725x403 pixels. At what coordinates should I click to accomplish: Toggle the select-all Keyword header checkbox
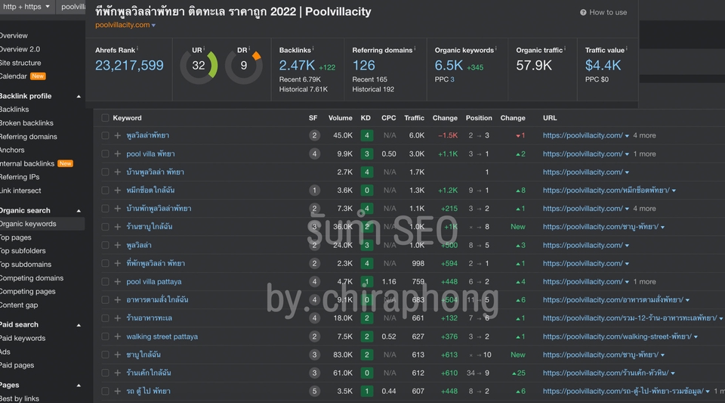(105, 118)
